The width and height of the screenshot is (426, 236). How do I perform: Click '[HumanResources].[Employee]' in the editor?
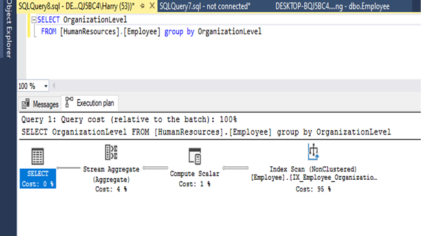tap(110, 32)
